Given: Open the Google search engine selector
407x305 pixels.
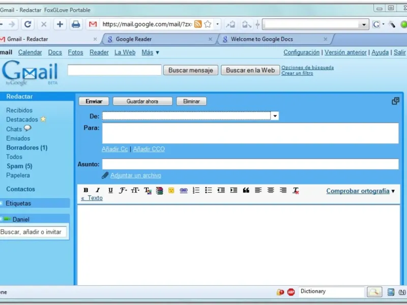Looking at the screenshot, I should click(x=378, y=24).
